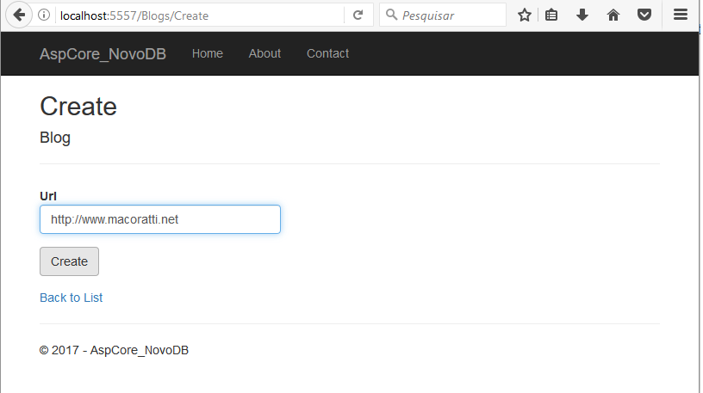Click the Url text field
Image resolution: width=703 pixels, height=393 pixels.
pos(160,219)
